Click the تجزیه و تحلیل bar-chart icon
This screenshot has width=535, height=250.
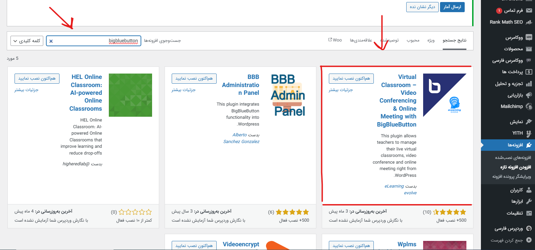529,84
